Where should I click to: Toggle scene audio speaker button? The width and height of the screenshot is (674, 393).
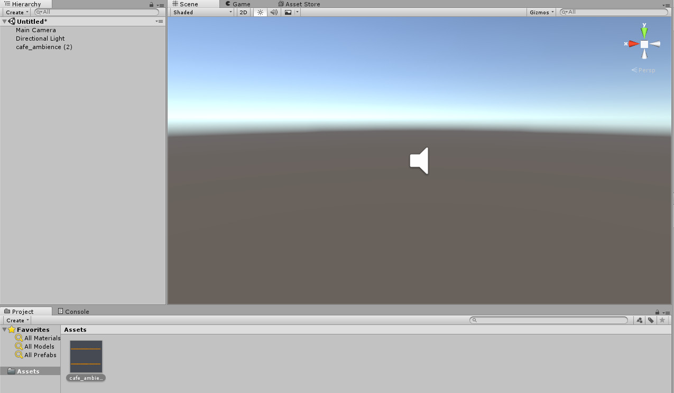(274, 12)
